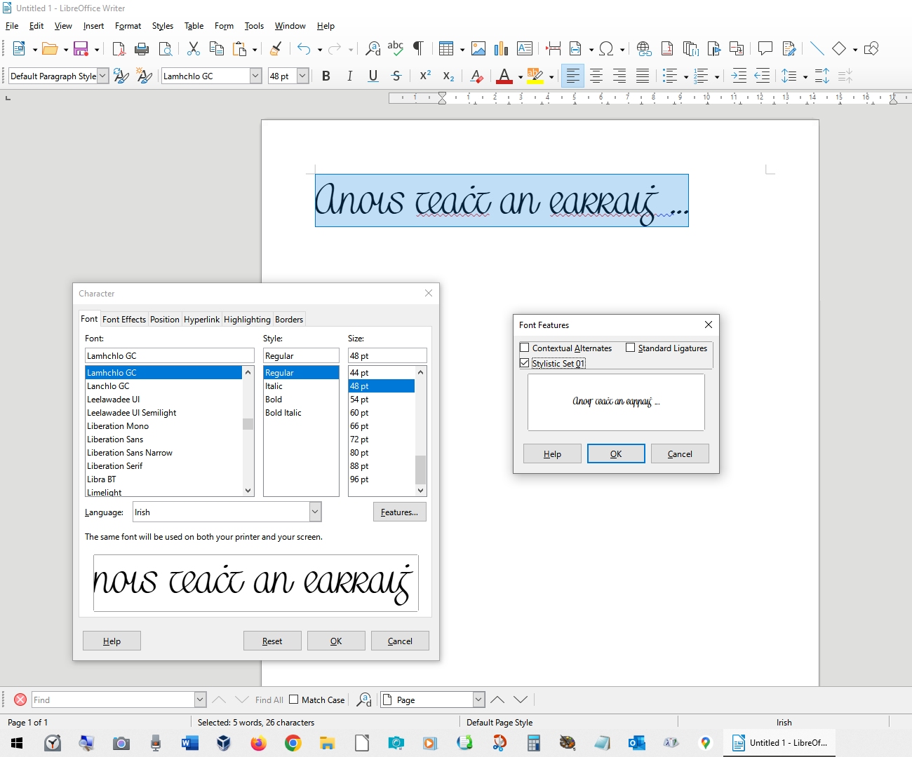This screenshot has height=757, width=912.
Task: Open the Language dropdown showing Irish
Action: [315, 512]
